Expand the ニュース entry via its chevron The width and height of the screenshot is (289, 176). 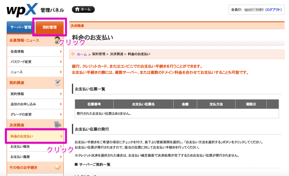pyautogui.click(x=61, y=72)
